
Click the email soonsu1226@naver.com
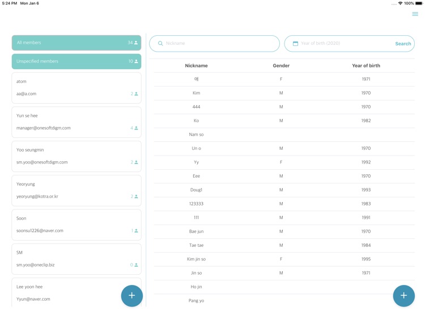click(40, 231)
